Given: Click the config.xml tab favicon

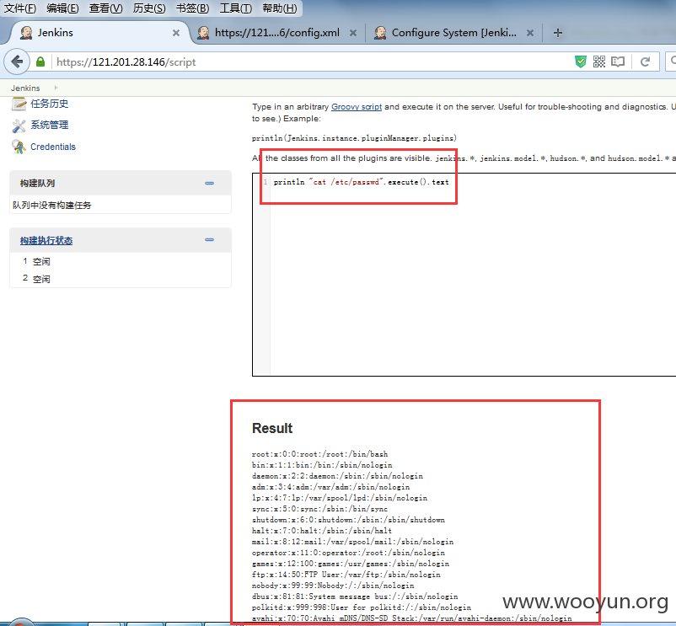Looking at the screenshot, I should point(203,33).
